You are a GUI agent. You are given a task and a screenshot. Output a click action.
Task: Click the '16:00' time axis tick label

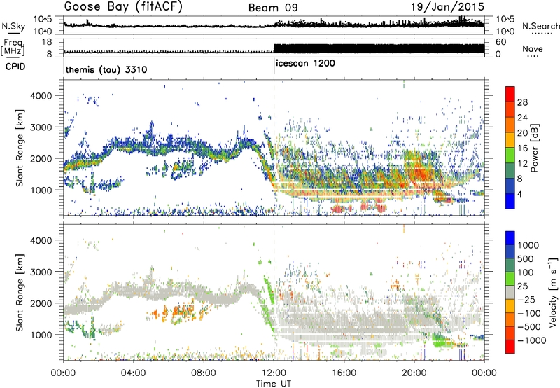344,373
